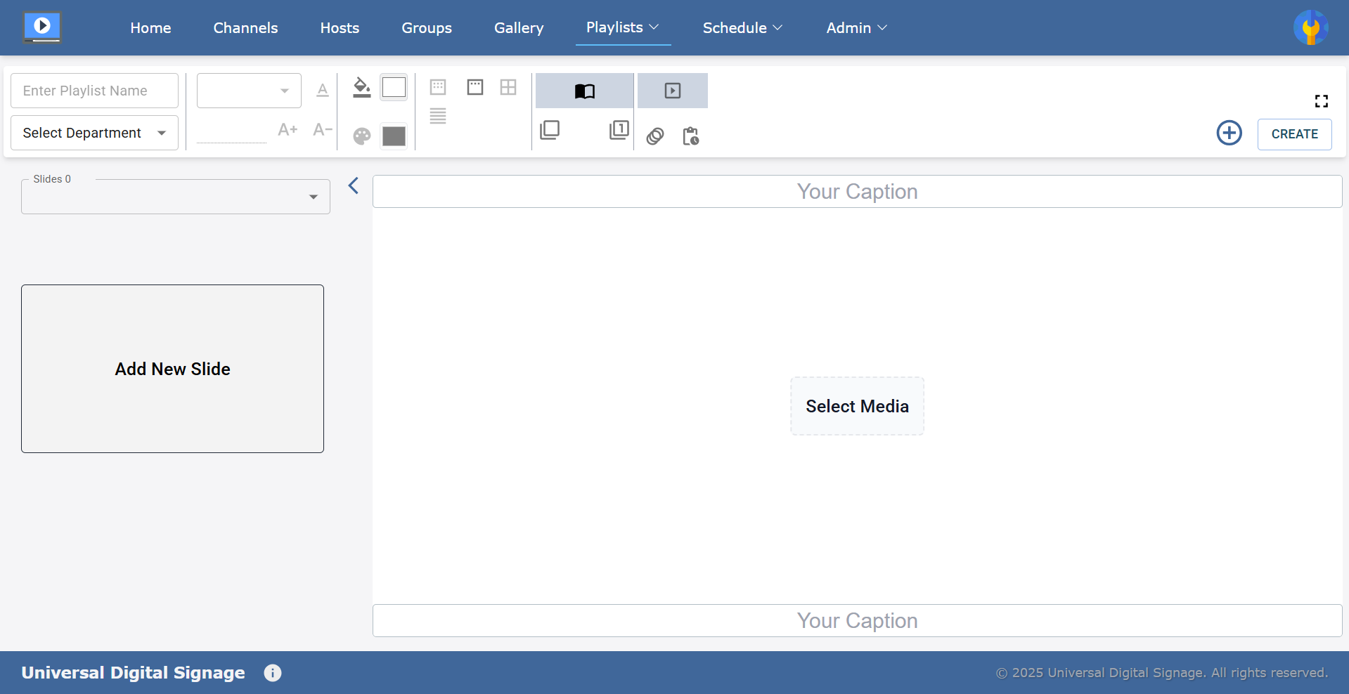Image resolution: width=1349 pixels, height=694 pixels.
Task: Select the four-pane grid layout option
Action: click(508, 87)
